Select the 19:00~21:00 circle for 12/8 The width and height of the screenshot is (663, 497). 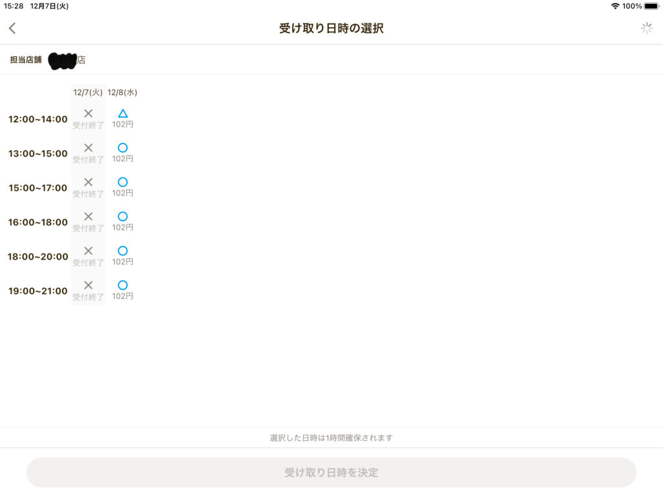point(122,285)
